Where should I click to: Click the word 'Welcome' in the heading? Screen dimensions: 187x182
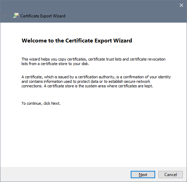coord(34,41)
